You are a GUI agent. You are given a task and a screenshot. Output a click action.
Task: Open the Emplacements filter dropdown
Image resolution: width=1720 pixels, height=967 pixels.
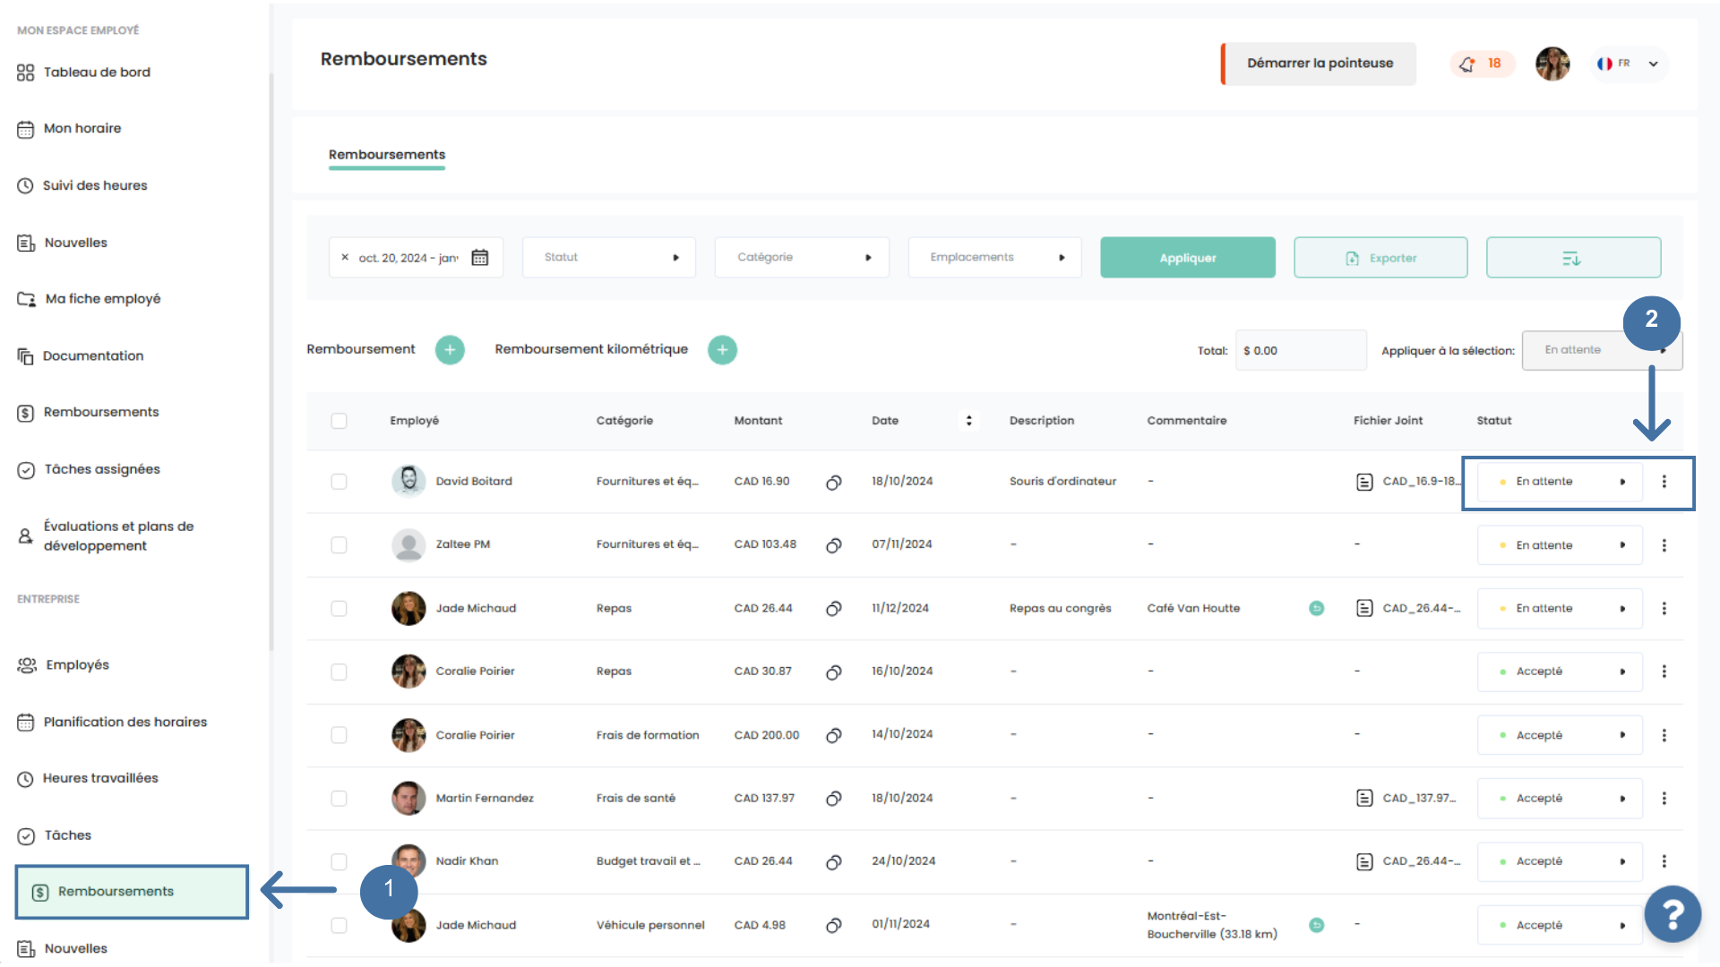coord(994,258)
